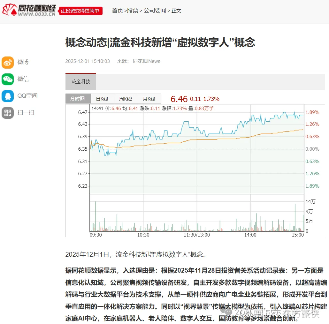Click the 让投资变得更简单 red banner
The image size is (329, 324).
coord(80,11)
